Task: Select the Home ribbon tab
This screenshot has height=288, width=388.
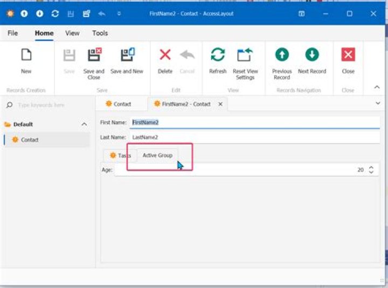Action: pos(44,33)
